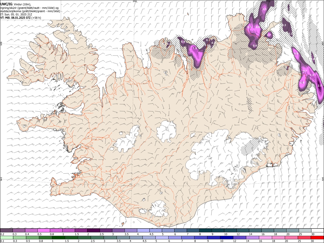
Task: Click the '0.2' label under the top legend row
Action: 2,234
